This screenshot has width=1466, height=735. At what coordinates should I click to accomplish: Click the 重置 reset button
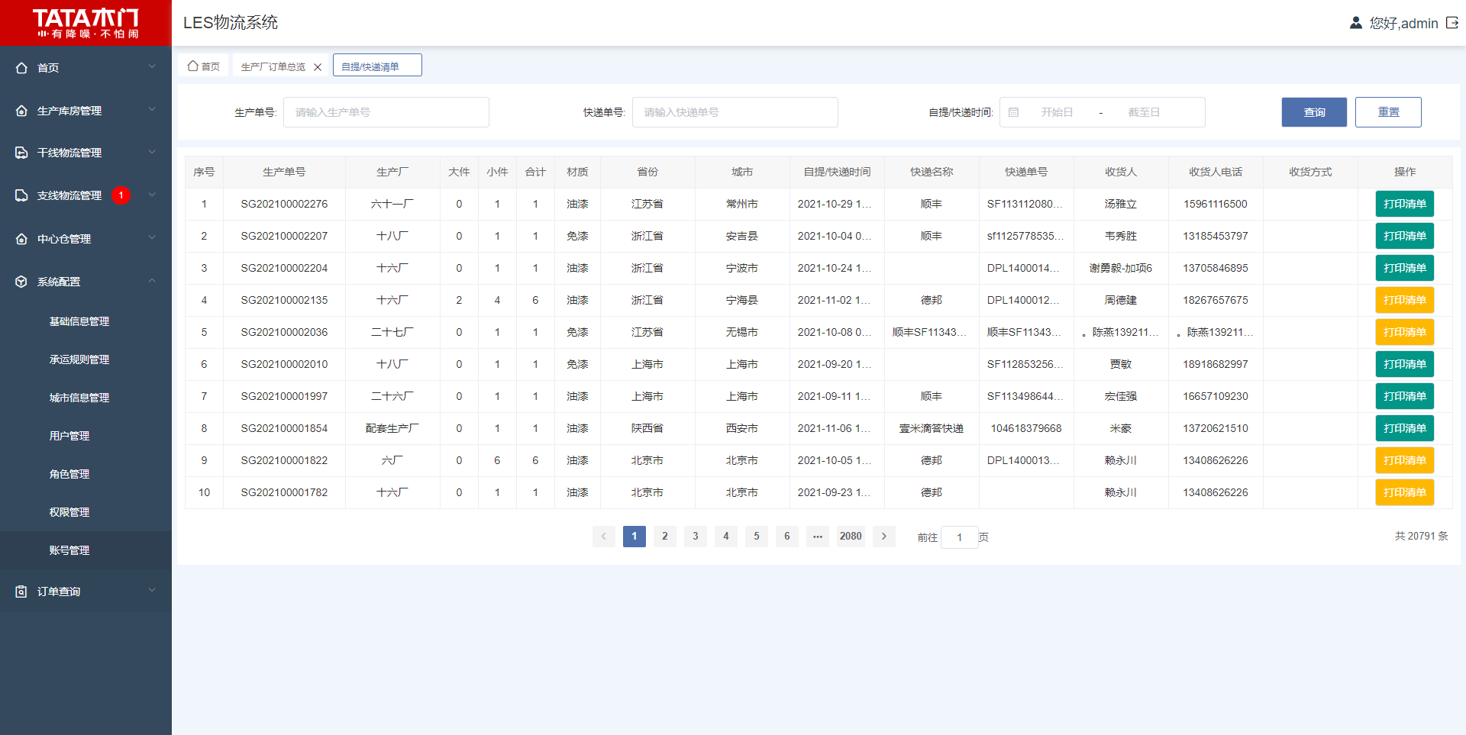tap(1388, 112)
